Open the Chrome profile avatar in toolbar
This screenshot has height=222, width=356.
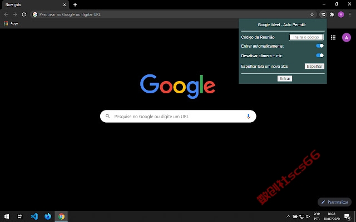pyautogui.click(x=341, y=14)
